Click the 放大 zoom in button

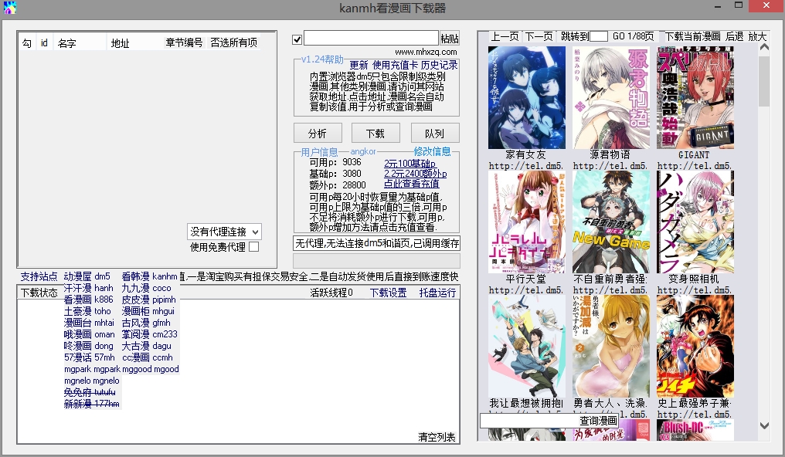coord(757,36)
